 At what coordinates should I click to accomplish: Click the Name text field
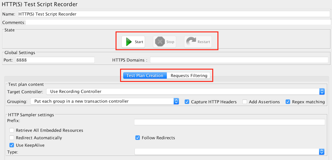pyautogui.click(x=173, y=14)
